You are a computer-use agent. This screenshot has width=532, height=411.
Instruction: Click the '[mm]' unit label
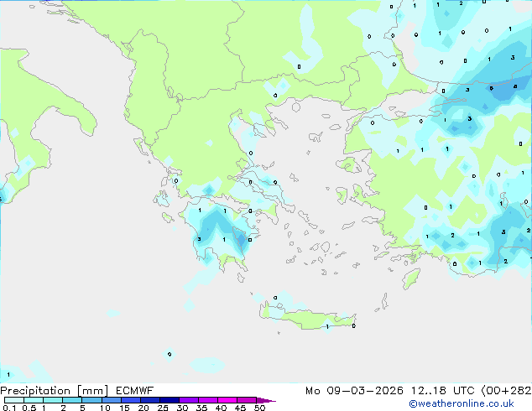(92, 391)
